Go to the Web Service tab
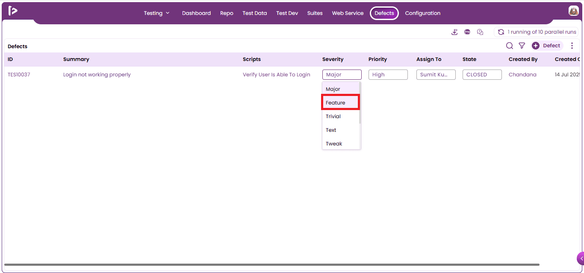Viewport: 584px width, 273px height. [348, 13]
